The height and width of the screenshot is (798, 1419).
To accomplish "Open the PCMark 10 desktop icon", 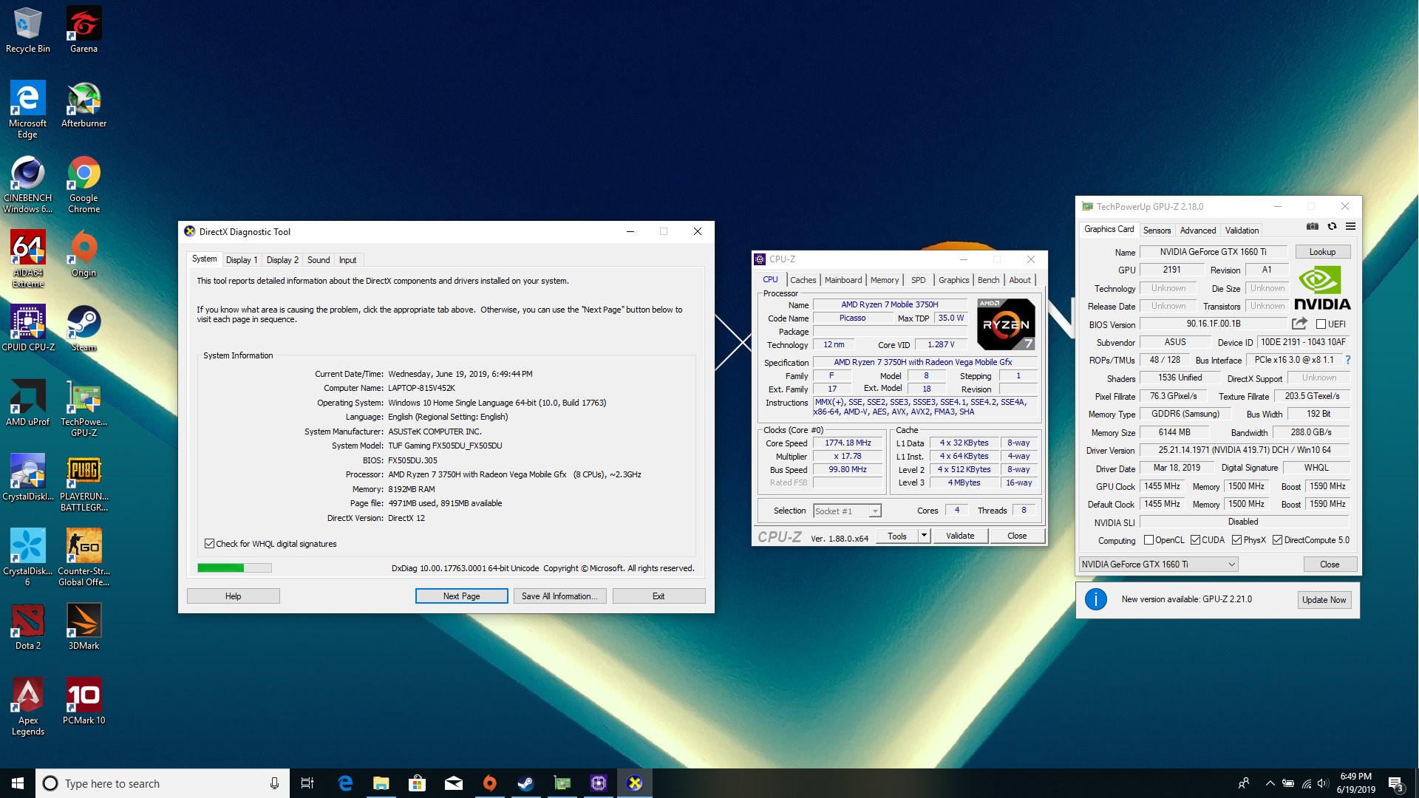I will 84,701.
